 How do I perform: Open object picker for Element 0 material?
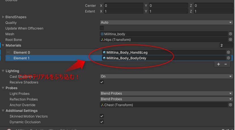click(x=228, y=52)
